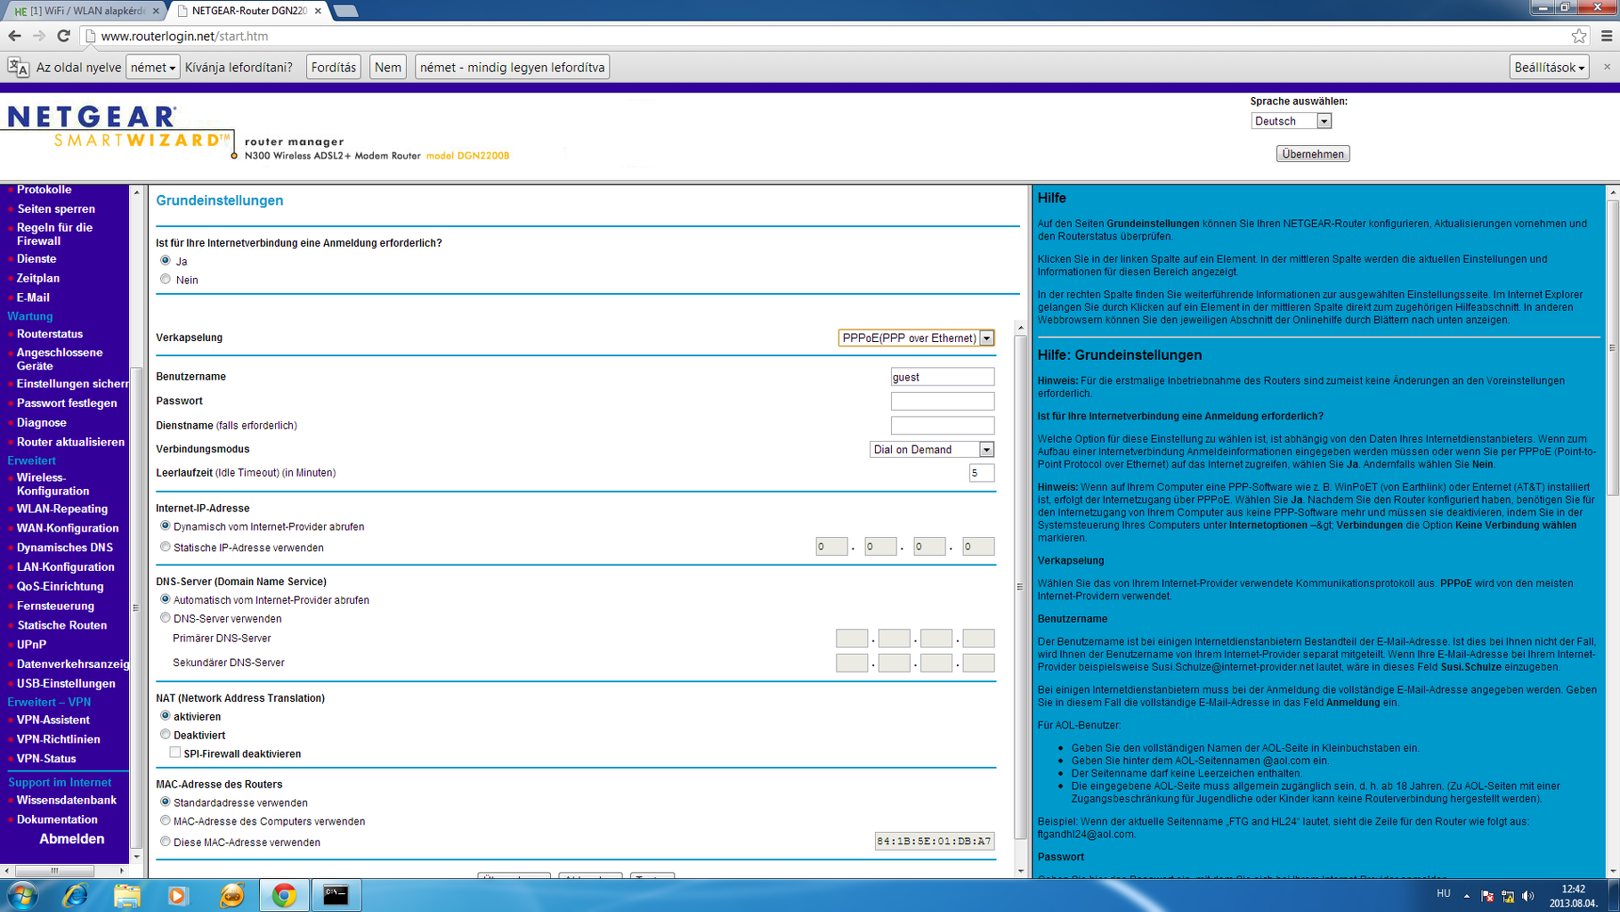Select Statische IP-Adresse verwenden

pyautogui.click(x=166, y=547)
